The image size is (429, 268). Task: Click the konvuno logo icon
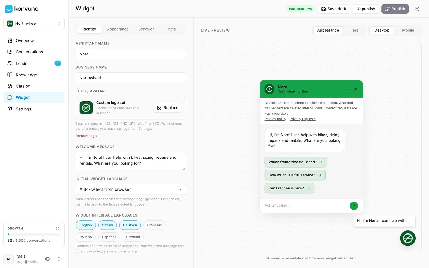coord(9,9)
